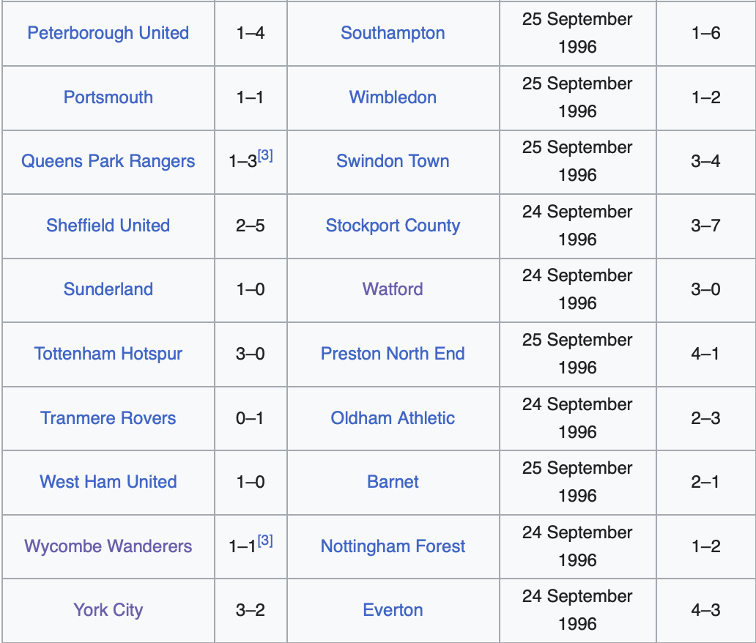756x643 pixels.
Task: Open the Sunderland team page
Action: coord(108,289)
